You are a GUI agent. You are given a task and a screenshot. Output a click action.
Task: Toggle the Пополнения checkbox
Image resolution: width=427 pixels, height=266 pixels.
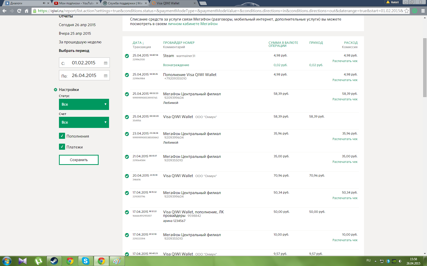click(62, 136)
